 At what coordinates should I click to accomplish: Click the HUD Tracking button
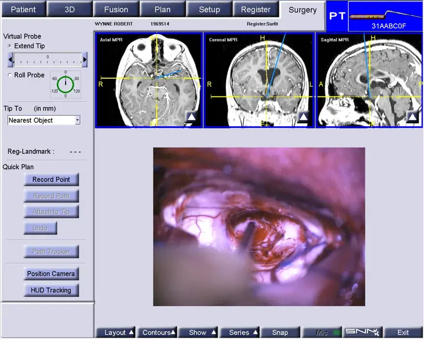[x=51, y=290]
